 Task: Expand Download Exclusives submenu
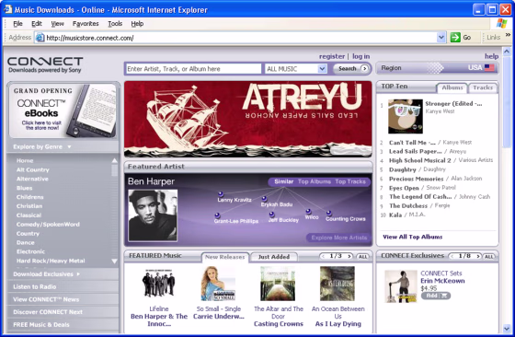click(x=46, y=273)
